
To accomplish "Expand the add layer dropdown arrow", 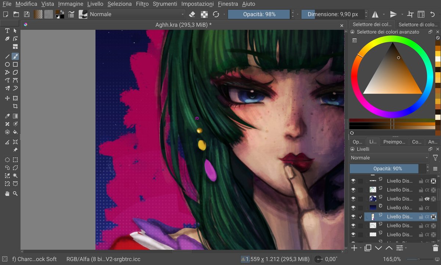I will pyautogui.click(x=361, y=248).
